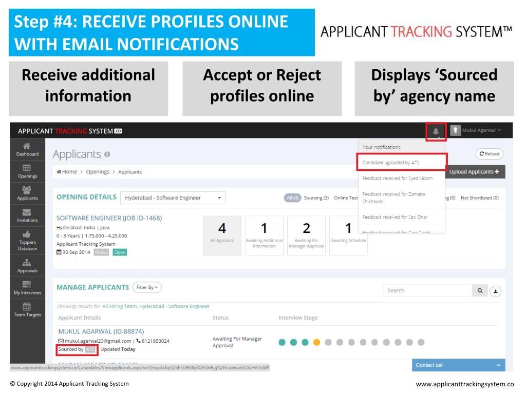Viewport: 526px width, 394px height.
Task: Click the phone number 8121853024
Action: [x=155, y=341]
